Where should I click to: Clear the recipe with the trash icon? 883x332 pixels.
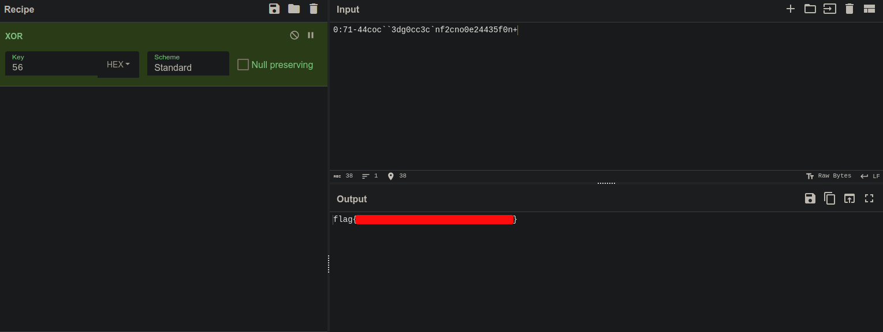(314, 9)
